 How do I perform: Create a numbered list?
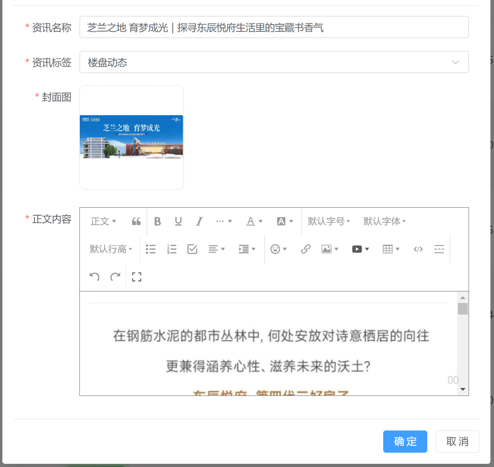click(x=172, y=249)
